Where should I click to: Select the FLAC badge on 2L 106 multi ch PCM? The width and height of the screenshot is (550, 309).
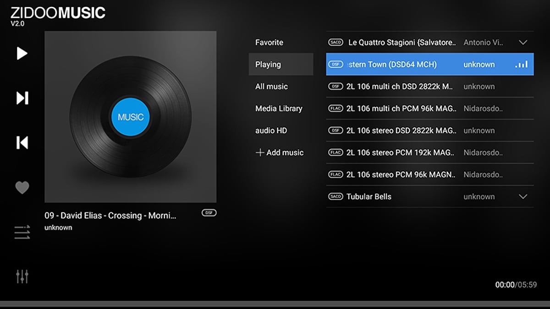click(335, 108)
